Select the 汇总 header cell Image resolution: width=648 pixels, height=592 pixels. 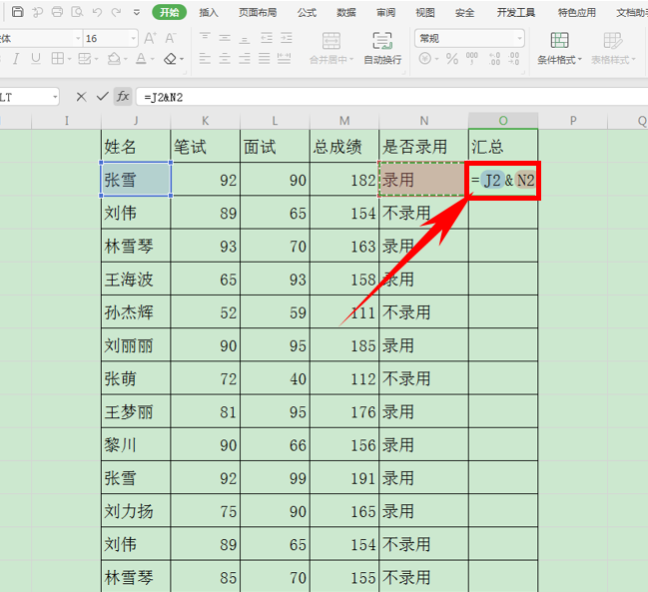click(x=503, y=146)
